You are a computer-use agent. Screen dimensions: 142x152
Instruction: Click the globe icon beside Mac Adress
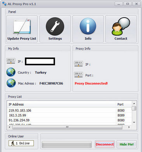pyautogui.click(x=11, y=83)
